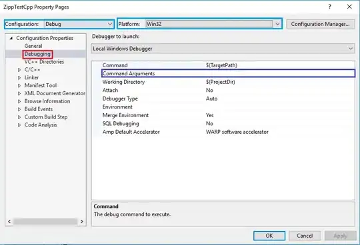
Task: Select the Working Directory property row
Action: click(228, 82)
